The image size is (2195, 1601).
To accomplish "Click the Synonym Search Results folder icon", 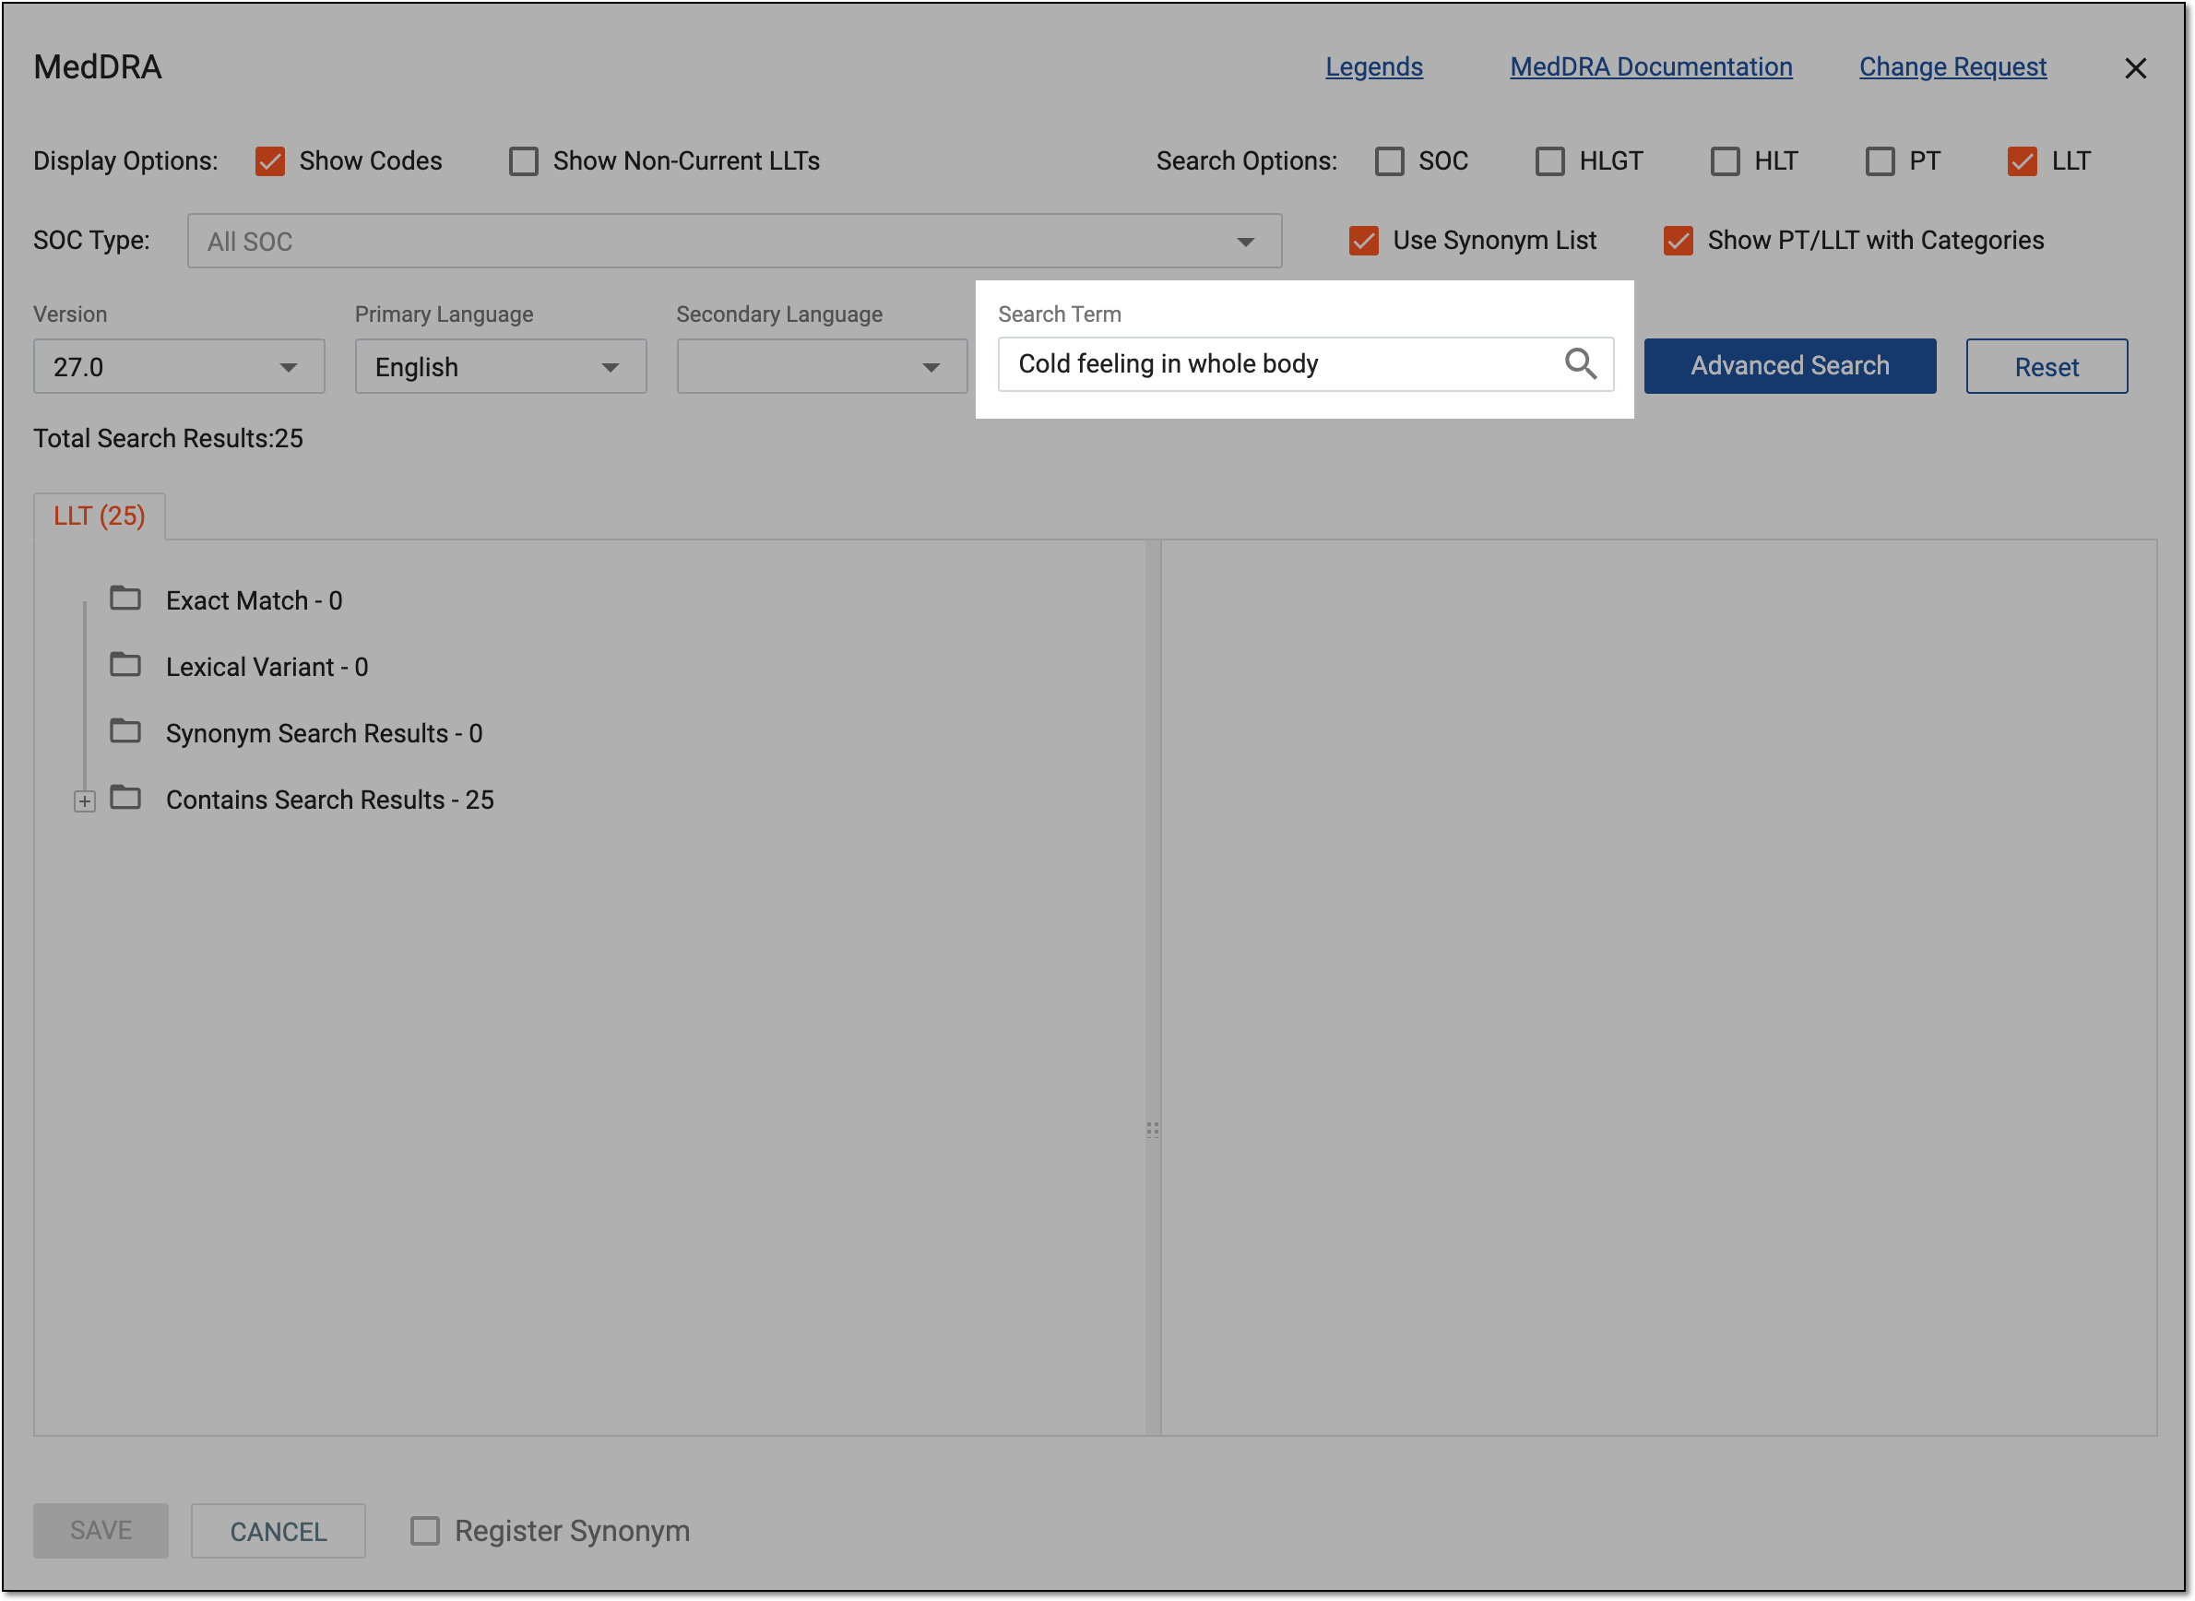I will click(x=125, y=730).
